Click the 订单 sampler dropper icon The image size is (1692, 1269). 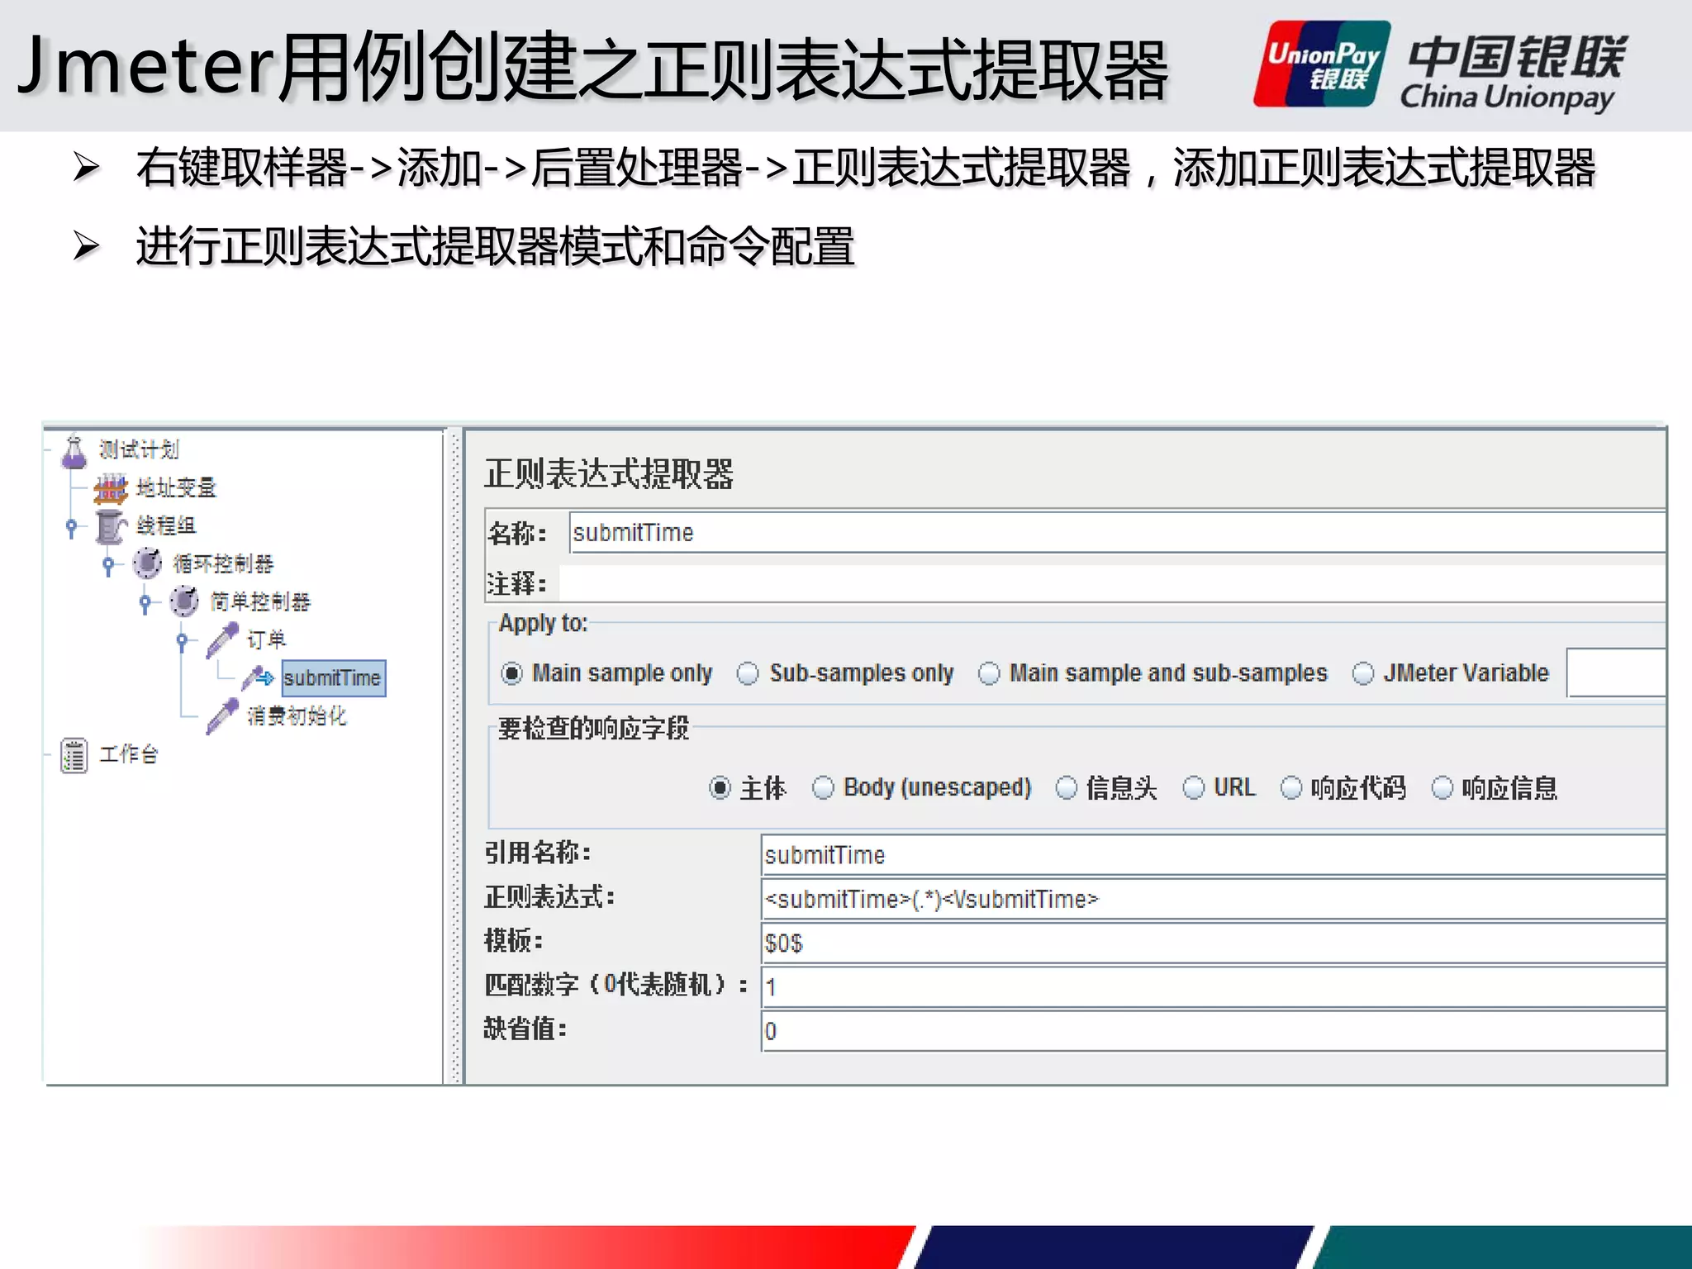[222, 640]
